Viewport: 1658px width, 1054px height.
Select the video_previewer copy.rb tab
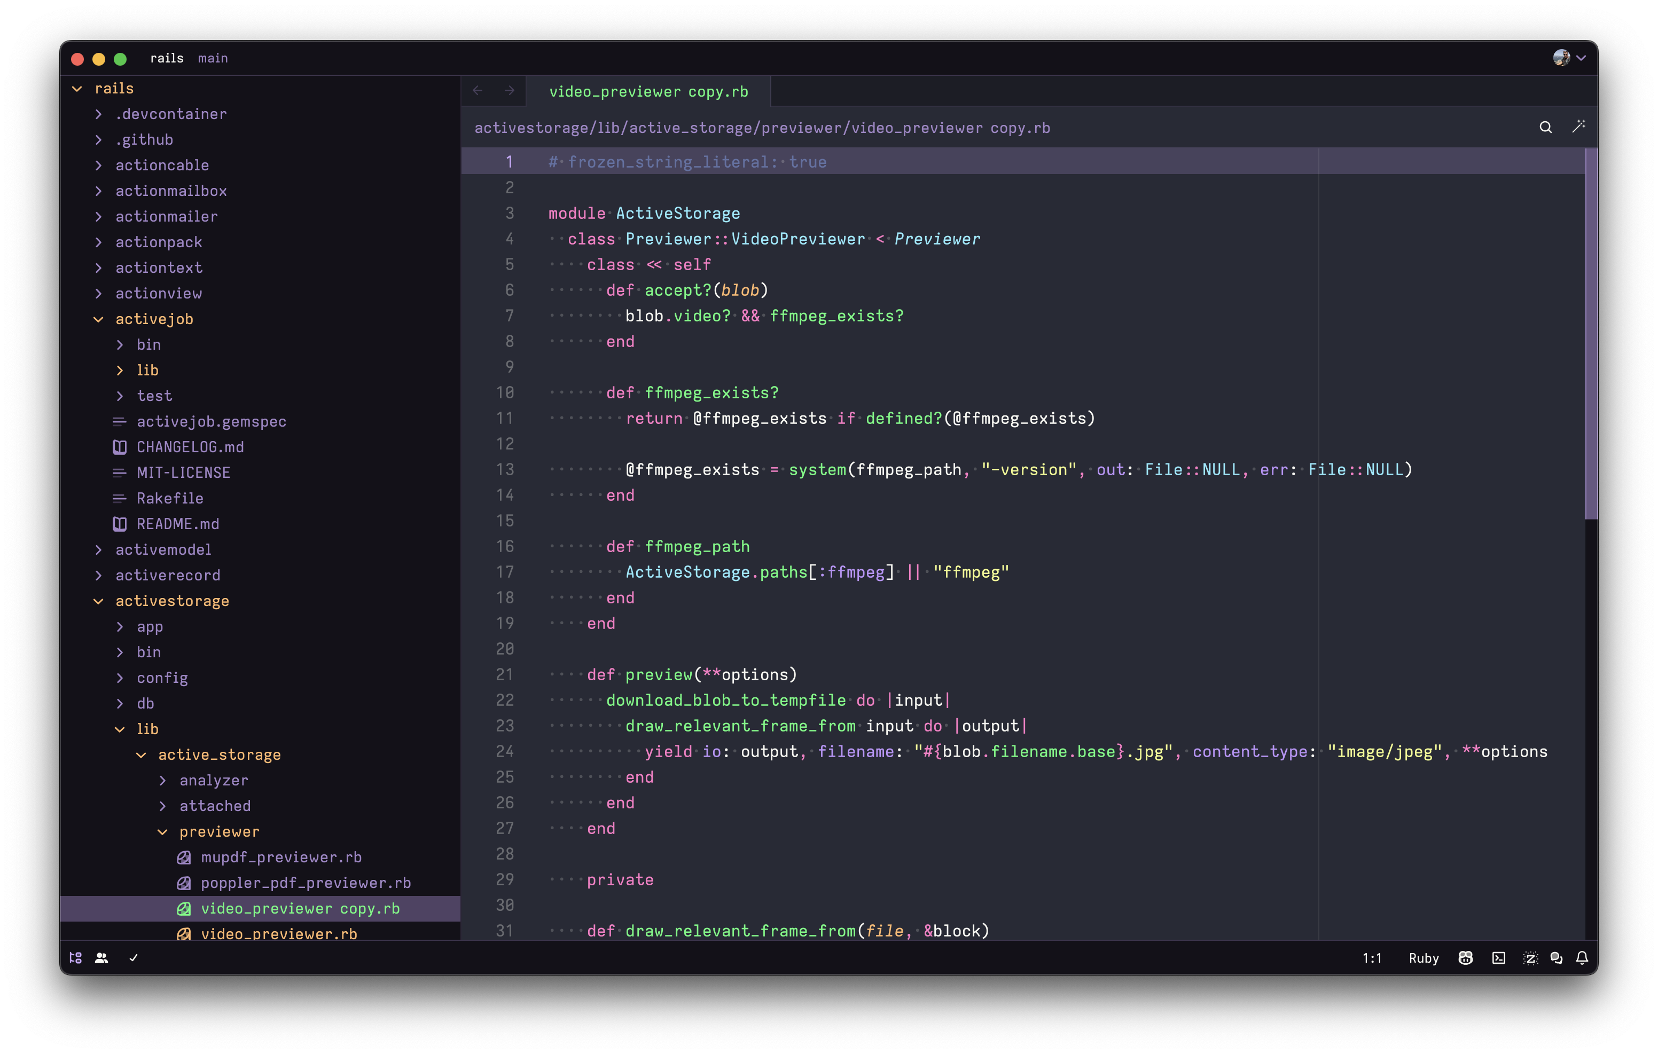(x=648, y=91)
